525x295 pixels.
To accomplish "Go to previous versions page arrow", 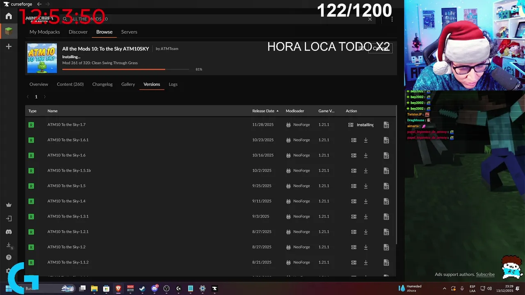I will 27,97.
